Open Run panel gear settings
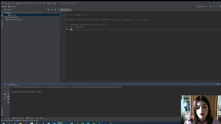 [218, 84]
